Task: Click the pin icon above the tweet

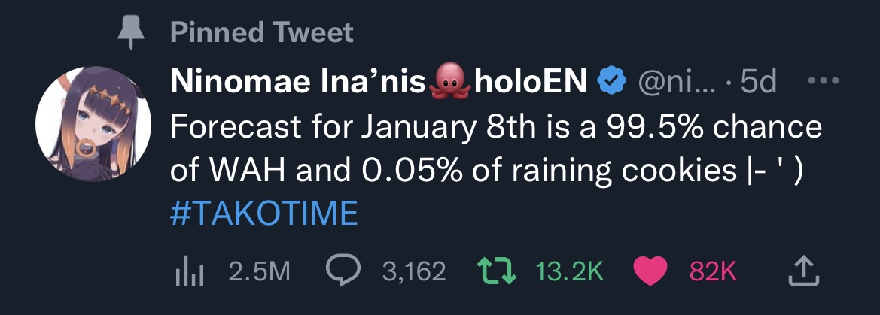Action: pos(131,32)
